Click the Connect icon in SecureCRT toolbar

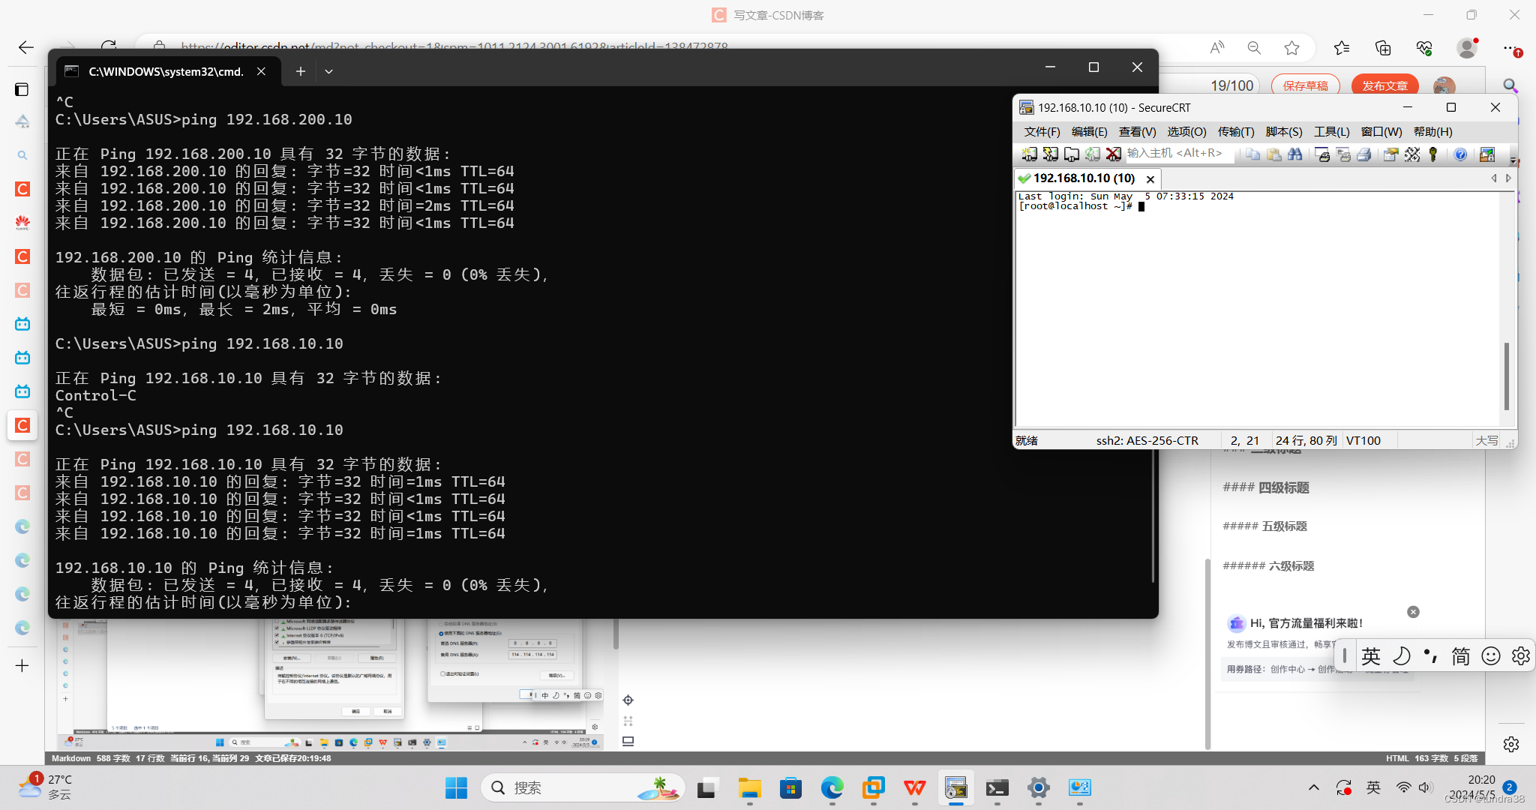pyautogui.click(x=1030, y=154)
